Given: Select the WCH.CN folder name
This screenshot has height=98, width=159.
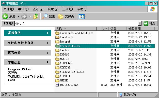Looking at the screenshot, I should point(65,59).
